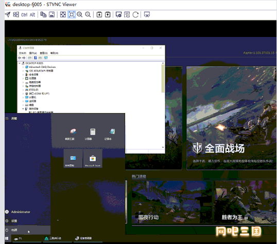277x244 pixels.
Task: Click the download file arrow icon
Action: pos(99,14)
